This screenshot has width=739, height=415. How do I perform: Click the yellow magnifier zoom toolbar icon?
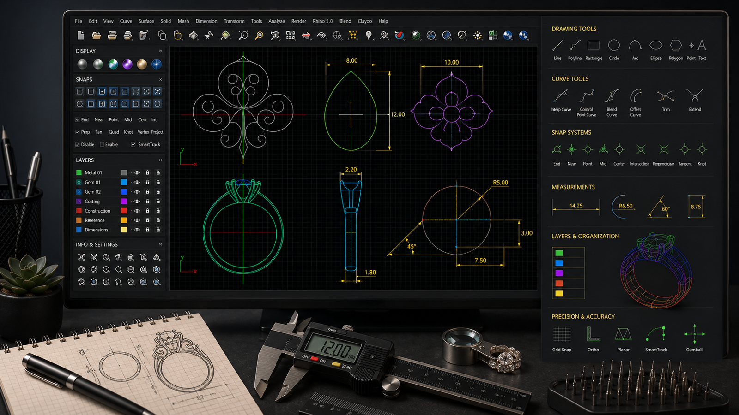tap(259, 35)
